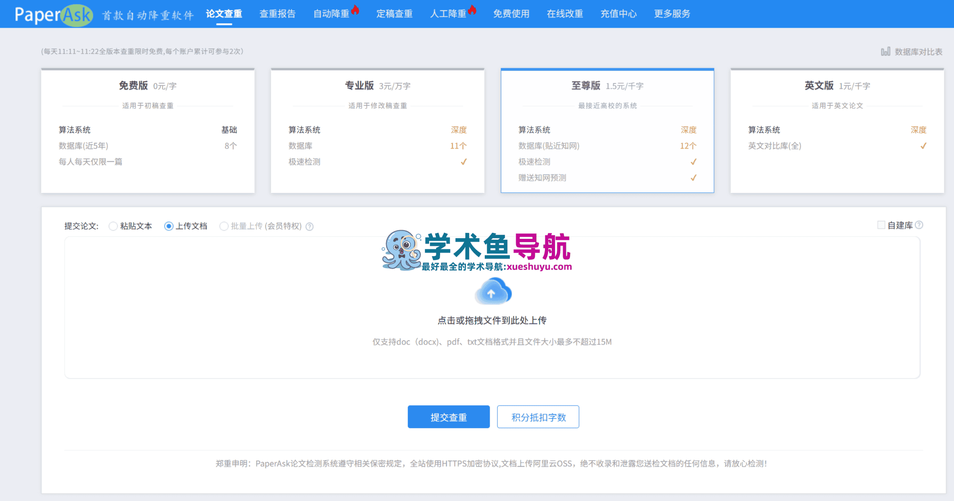954x501 pixels.
Task: Click the 点击或拖拽文件到此处上传 upload text
Action: pos(492,320)
